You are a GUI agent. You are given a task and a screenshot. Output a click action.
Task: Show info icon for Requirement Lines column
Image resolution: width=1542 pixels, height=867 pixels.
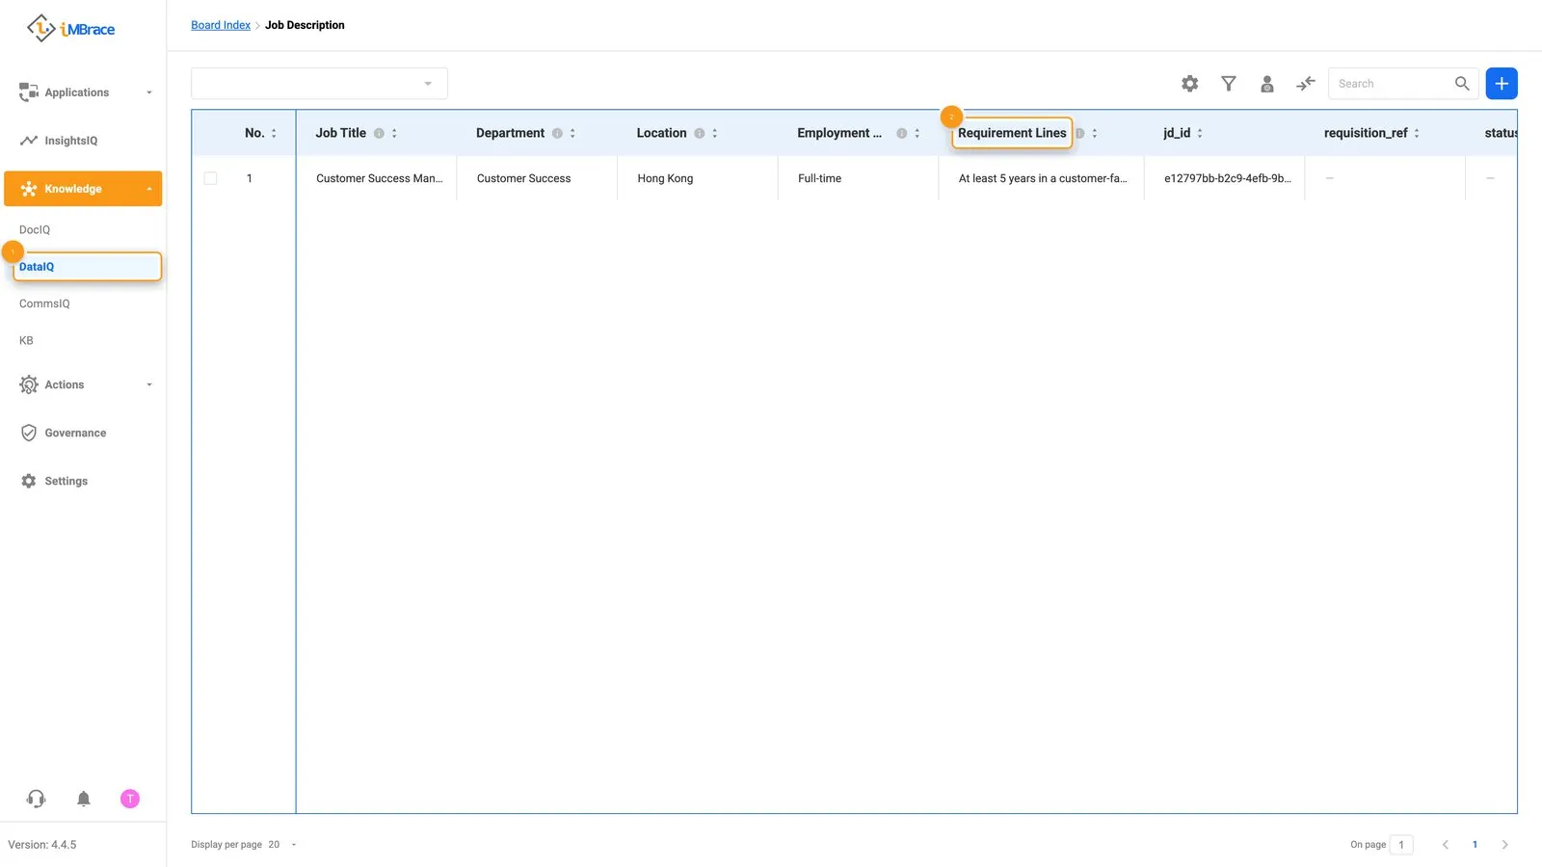tap(1080, 133)
